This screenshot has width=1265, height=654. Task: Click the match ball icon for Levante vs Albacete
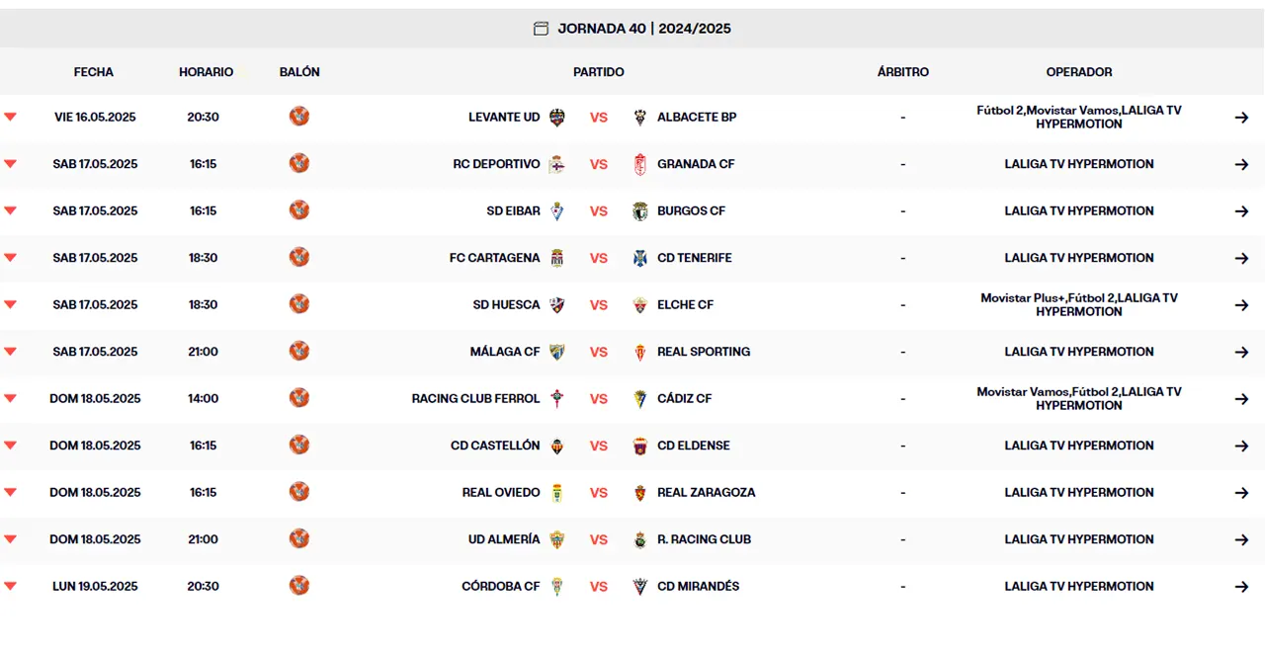coord(299,117)
